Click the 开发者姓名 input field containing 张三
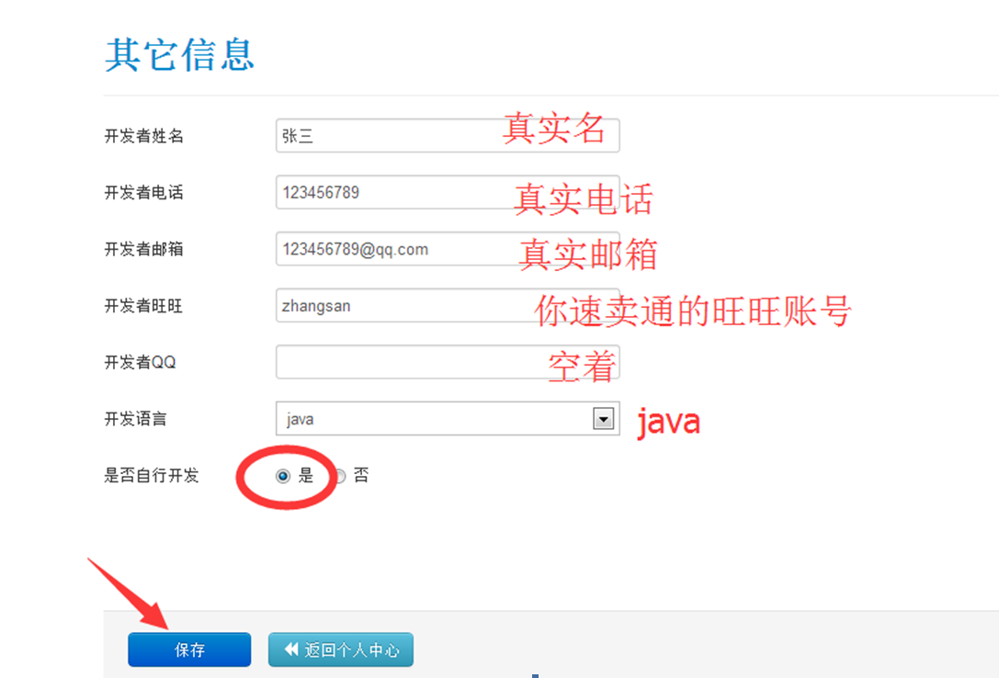Viewport: 999px width, 678px height. coord(386,136)
